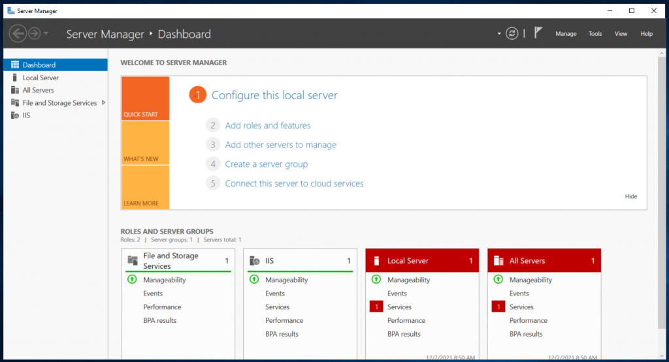669x362 pixels.
Task: Select Local Server in the sidebar
Action: tap(56, 78)
